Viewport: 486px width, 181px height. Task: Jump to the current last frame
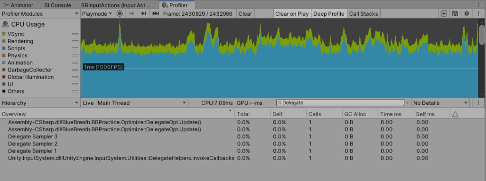(156, 14)
